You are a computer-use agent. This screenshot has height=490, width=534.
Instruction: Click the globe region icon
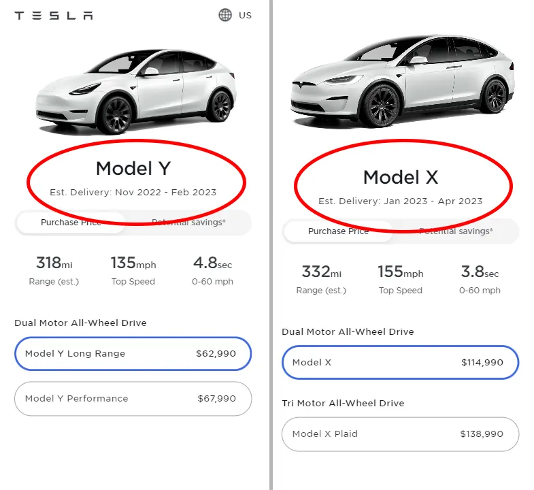tap(225, 15)
